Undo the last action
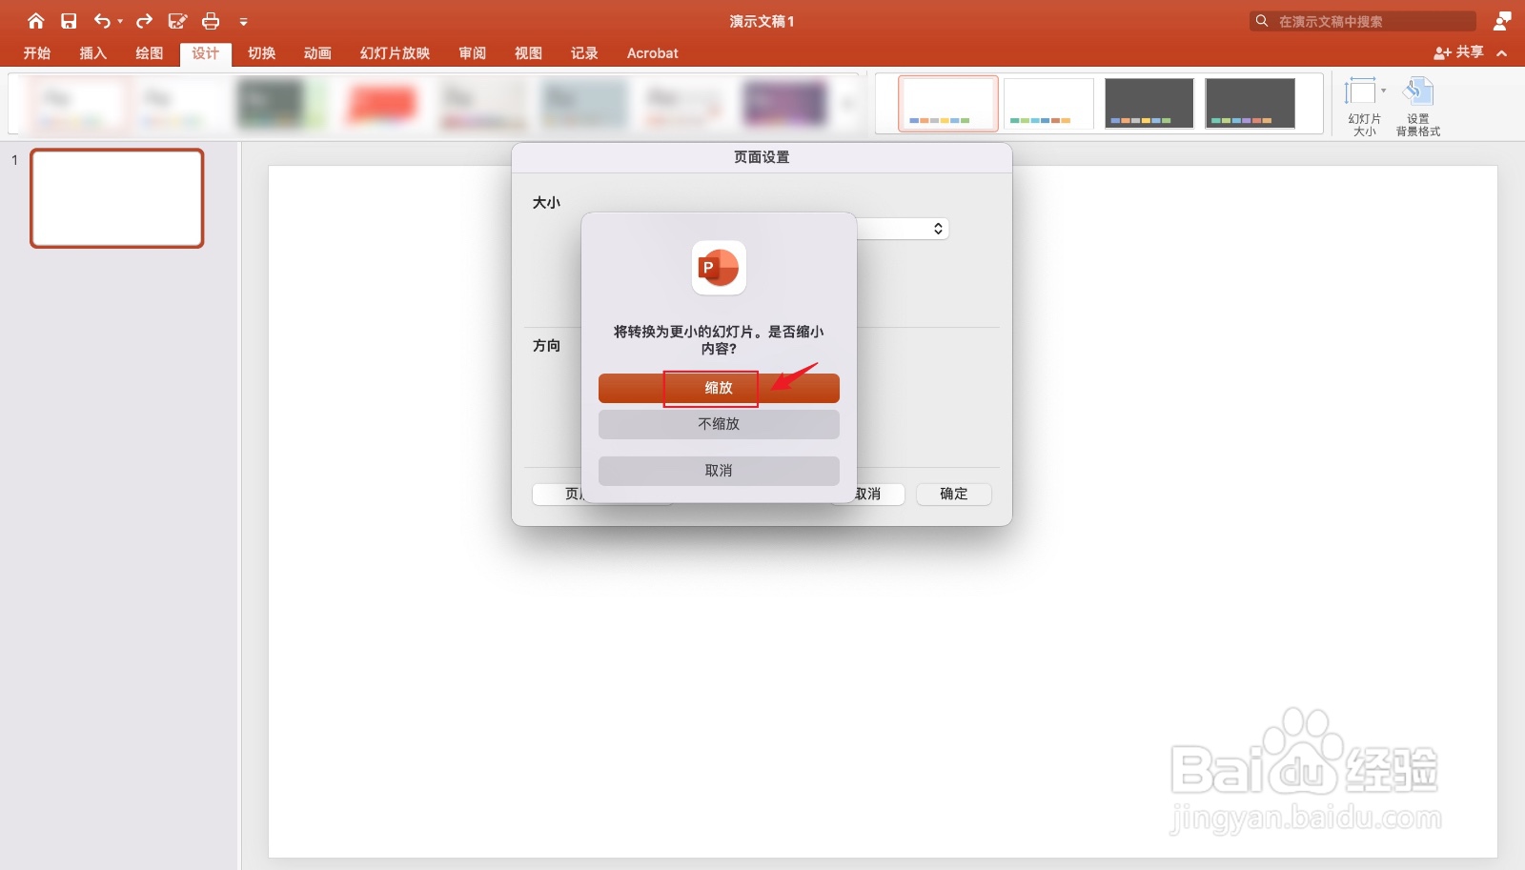Viewport: 1525px width, 870px height. (102, 21)
